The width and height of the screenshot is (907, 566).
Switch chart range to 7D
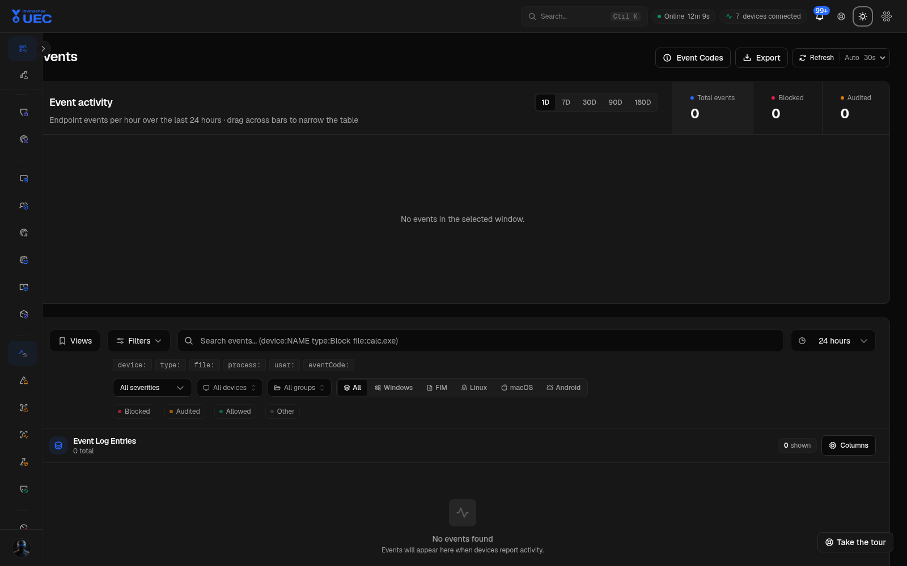566,102
